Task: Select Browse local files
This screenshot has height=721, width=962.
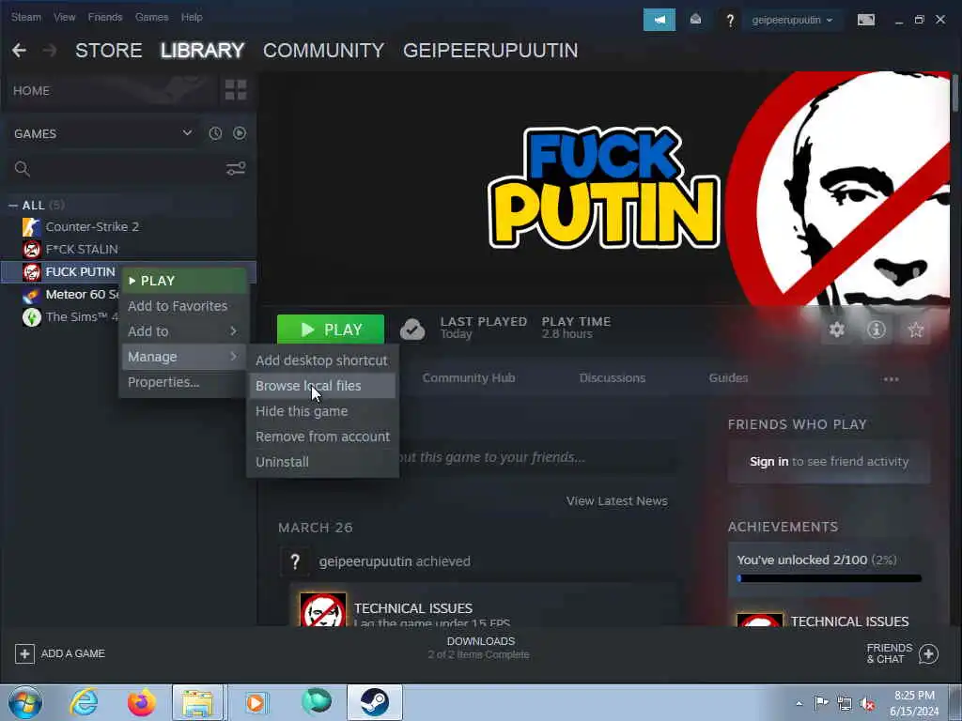Action: 322,386
